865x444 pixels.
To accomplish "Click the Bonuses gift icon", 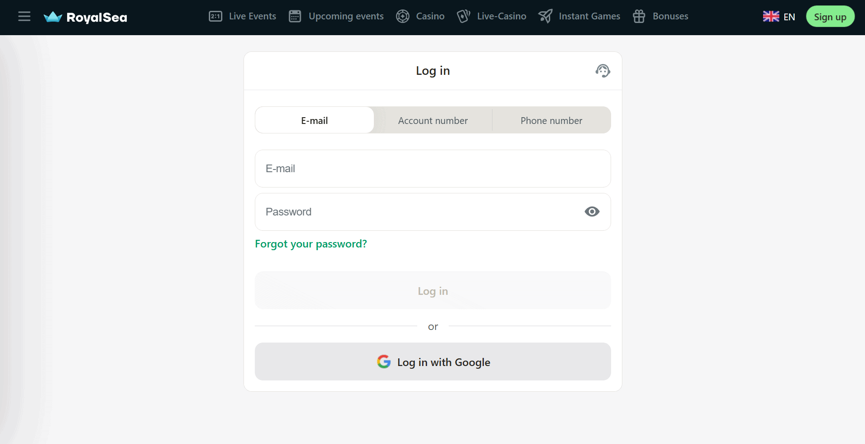I will [639, 16].
